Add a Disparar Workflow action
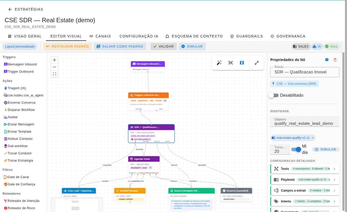Viewport: 347px width, 212px height. [x=19, y=110]
